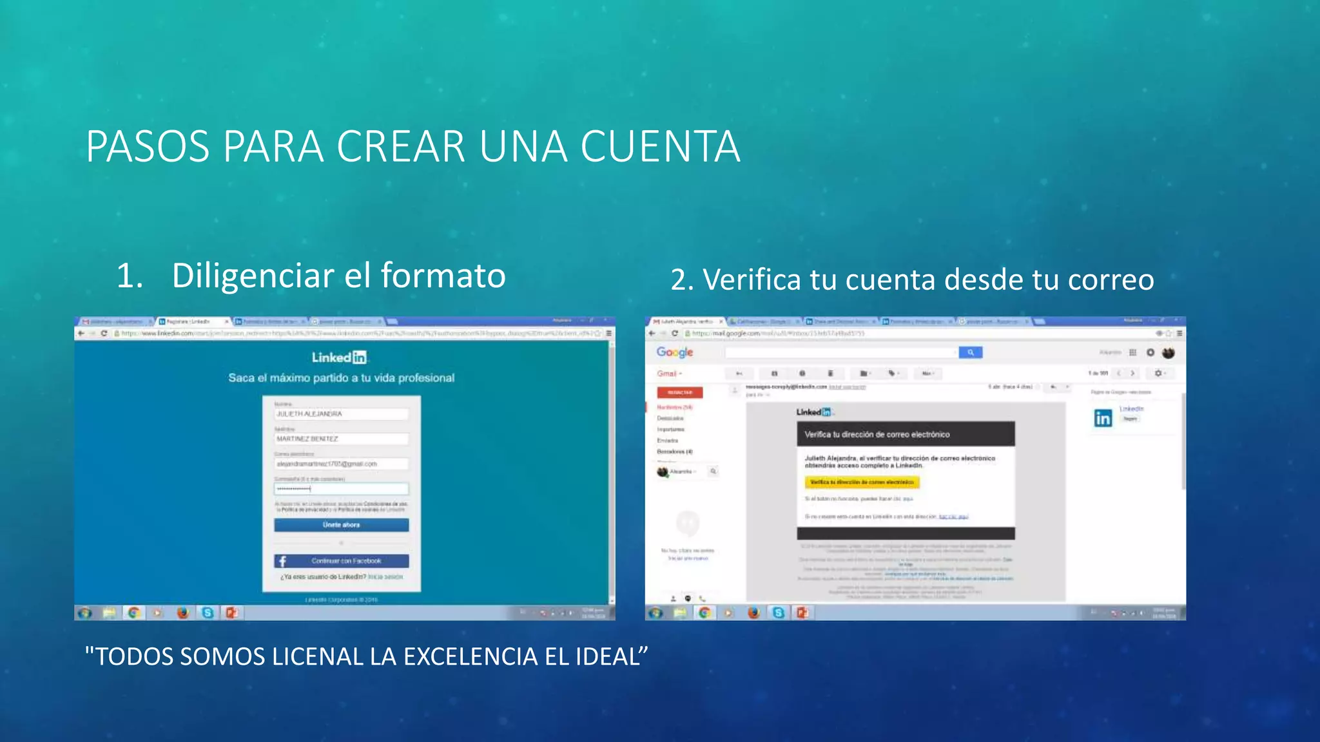Click reload button in LinkedIn browser window
This screenshot has width=1320, height=742.
[x=104, y=334]
